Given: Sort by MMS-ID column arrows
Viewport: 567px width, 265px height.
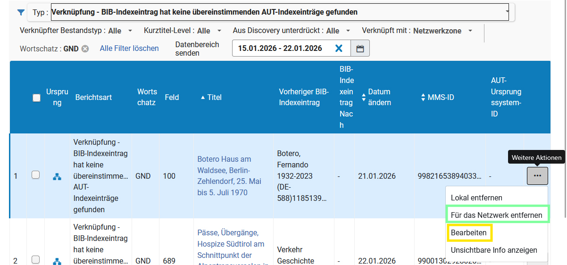Looking at the screenshot, I should (x=424, y=98).
